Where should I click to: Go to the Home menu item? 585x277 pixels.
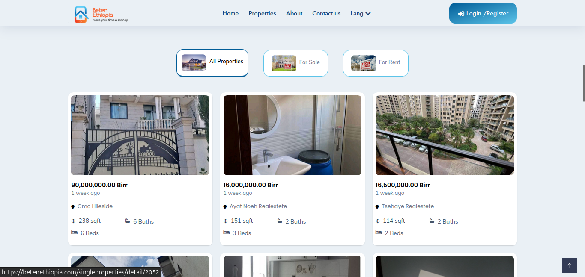click(230, 13)
